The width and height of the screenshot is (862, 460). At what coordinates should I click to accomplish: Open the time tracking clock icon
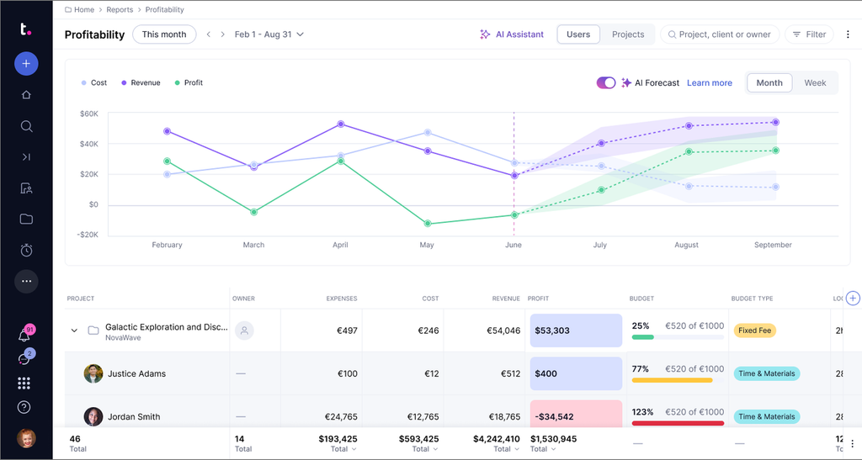[x=26, y=251]
